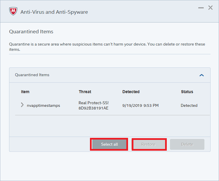219x181 pixels.
Task: Click the Anti-Virus and Anti-Spyware title text
Action: click(54, 12)
